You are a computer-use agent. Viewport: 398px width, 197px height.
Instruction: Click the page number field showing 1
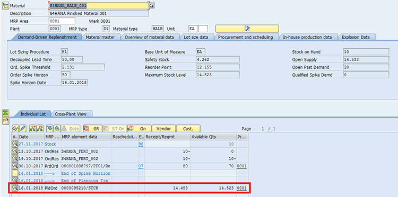[263, 129]
